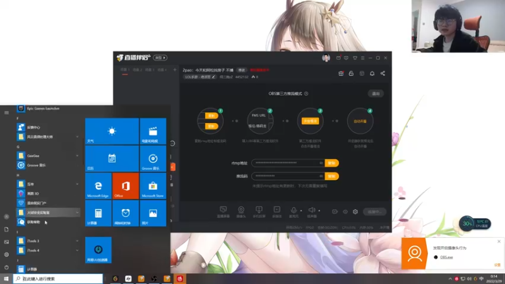Expand the iTools 4 folder

(x=77, y=250)
